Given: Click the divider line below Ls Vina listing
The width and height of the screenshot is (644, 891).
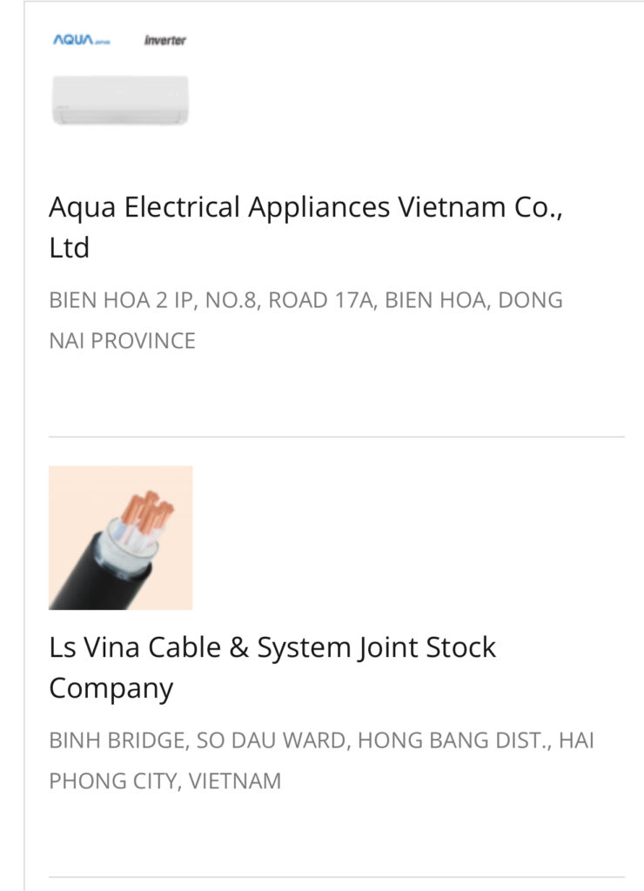Looking at the screenshot, I should click(x=336, y=876).
